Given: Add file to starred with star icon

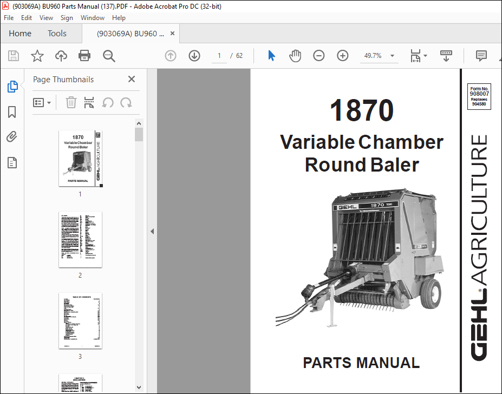Looking at the screenshot, I should point(37,56).
